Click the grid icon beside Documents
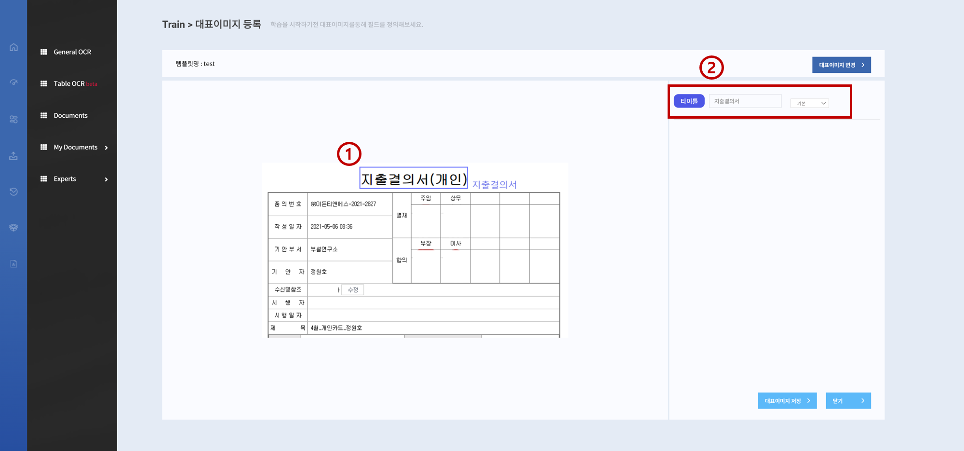The image size is (964, 451). [x=44, y=116]
